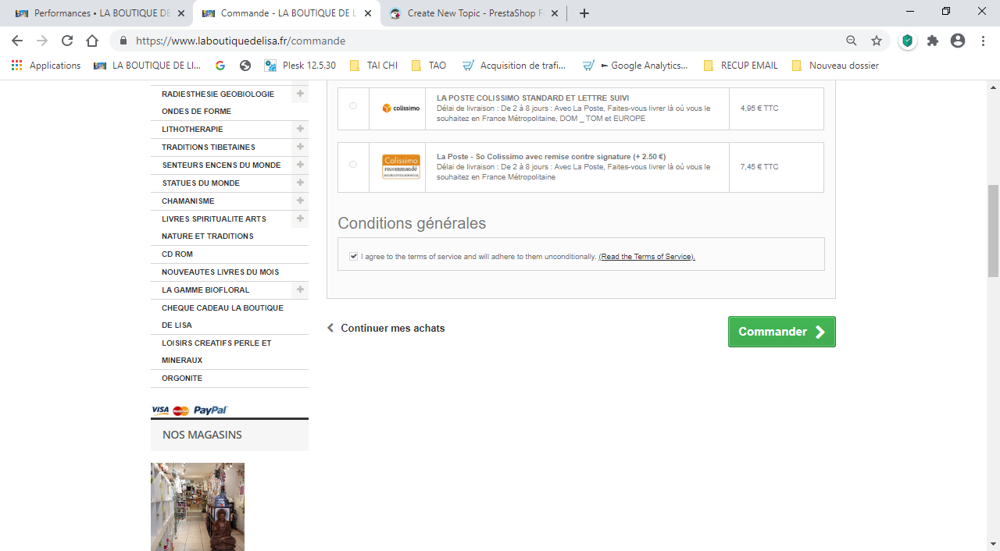This screenshot has height=551, width=1000.
Task: Switch to Create New Topic PrestaShop tab
Action: point(474,13)
